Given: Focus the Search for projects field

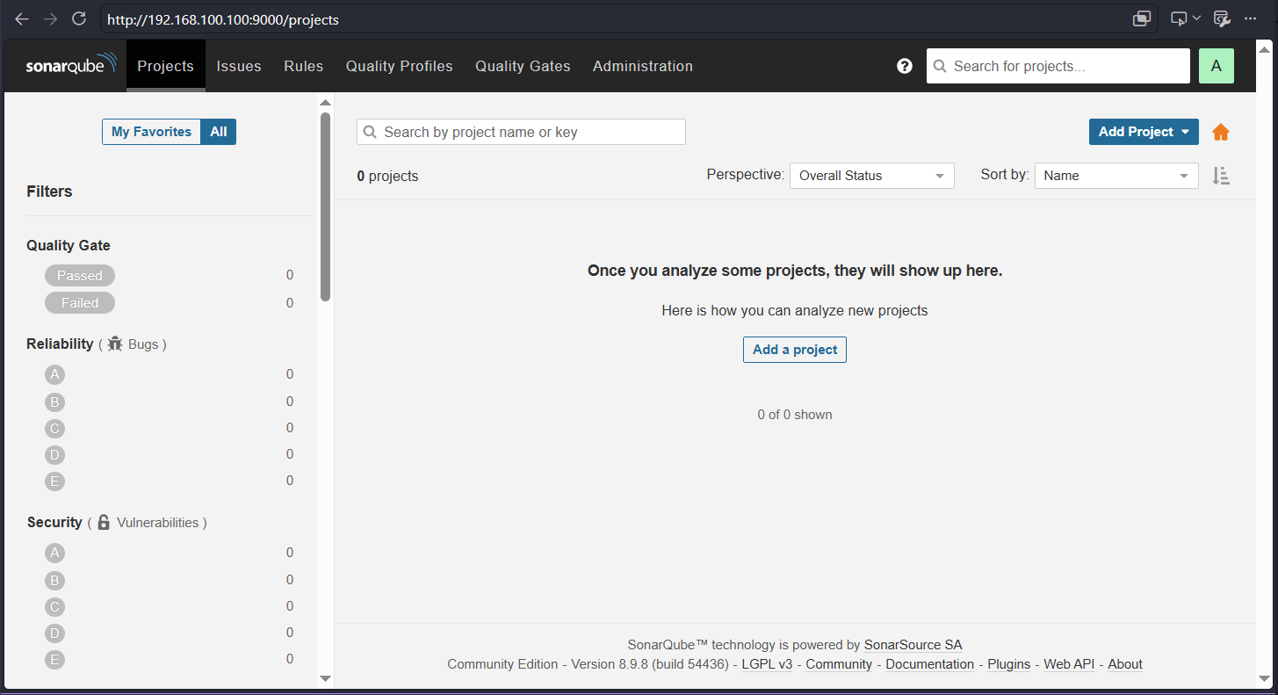Looking at the screenshot, I should click(1058, 66).
